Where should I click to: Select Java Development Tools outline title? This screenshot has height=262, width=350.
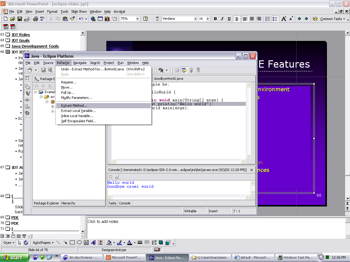click(x=35, y=46)
